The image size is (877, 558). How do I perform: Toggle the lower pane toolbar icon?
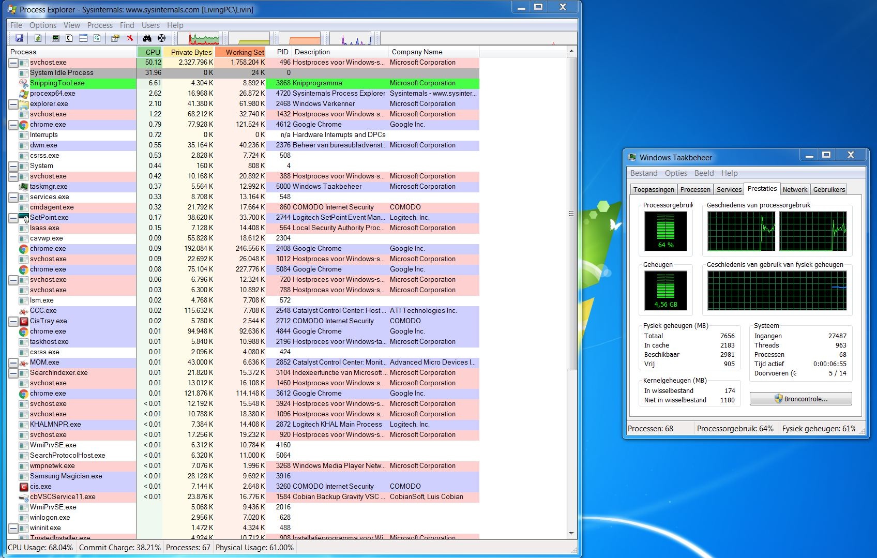pyautogui.click(x=83, y=38)
